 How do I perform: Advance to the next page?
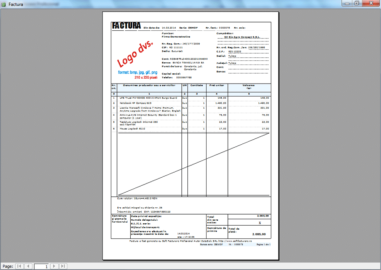[54, 266]
